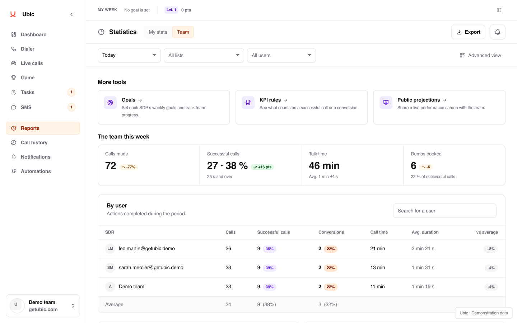Click the vs average column header

487,232
